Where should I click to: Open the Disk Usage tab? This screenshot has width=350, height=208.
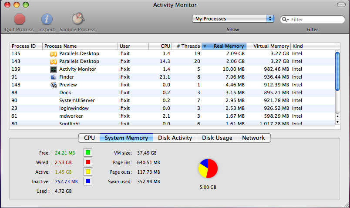pyautogui.click(x=217, y=138)
